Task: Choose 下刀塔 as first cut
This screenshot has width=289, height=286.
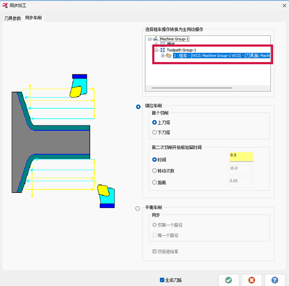Action: [155, 132]
